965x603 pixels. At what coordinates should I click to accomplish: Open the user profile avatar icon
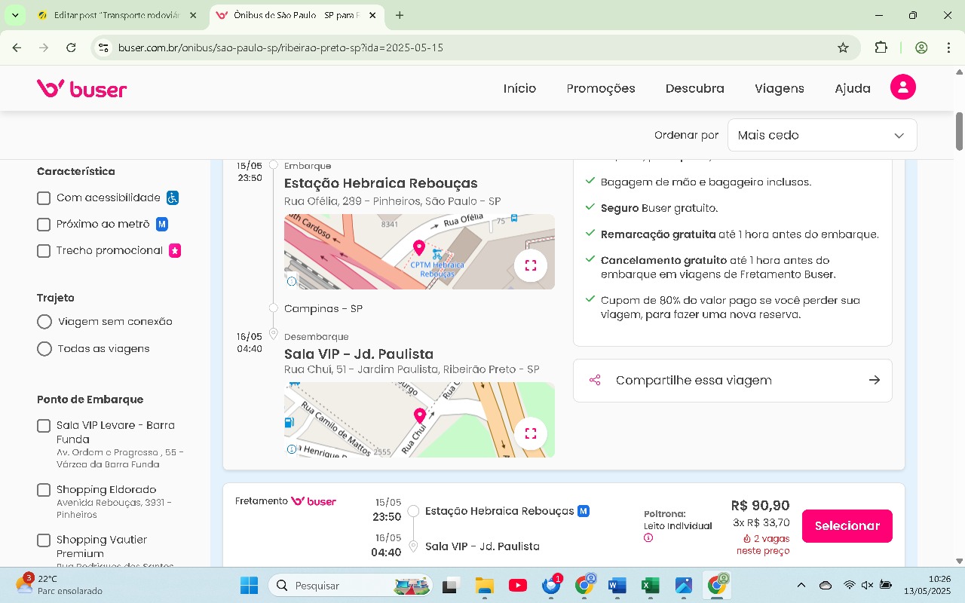(x=902, y=87)
